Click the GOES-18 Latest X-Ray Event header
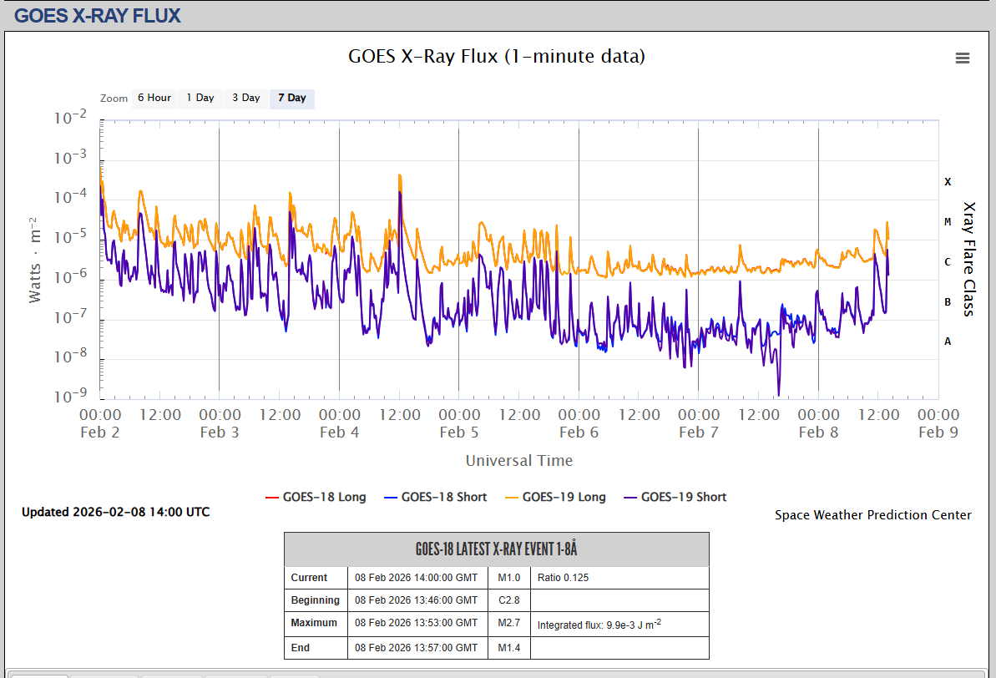The width and height of the screenshot is (996, 678). click(496, 549)
